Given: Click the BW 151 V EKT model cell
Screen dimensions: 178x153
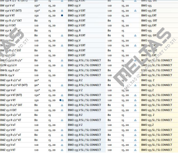Looking at the screenshot, I should (8, 26).
